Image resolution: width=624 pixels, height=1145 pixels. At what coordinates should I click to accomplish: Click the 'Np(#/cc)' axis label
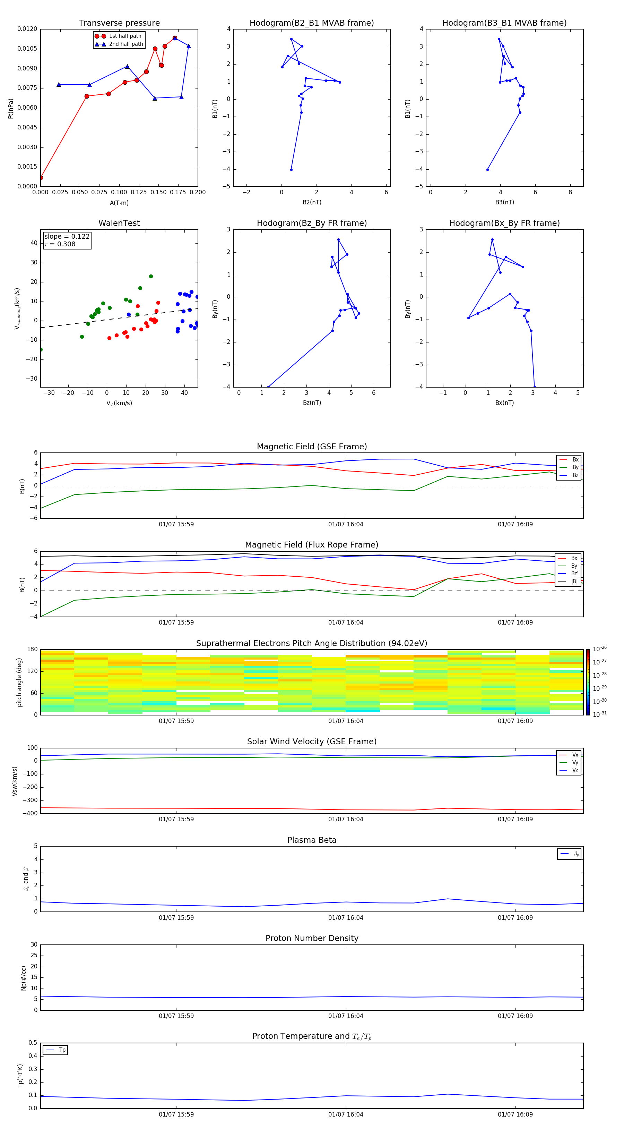pos(24,978)
